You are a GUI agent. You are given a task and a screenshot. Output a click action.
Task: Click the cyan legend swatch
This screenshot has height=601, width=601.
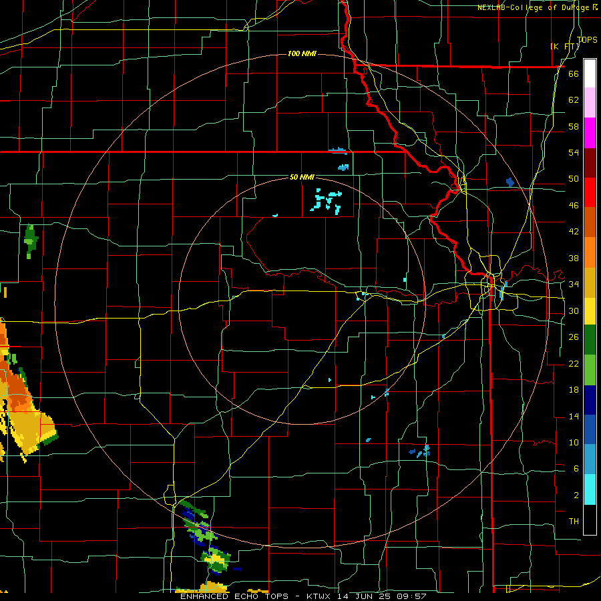(x=590, y=489)
